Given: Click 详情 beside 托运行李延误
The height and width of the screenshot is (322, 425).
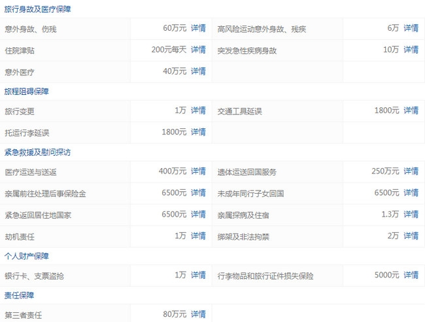Looking at the screenshot, I should click(x=198, y=132).
